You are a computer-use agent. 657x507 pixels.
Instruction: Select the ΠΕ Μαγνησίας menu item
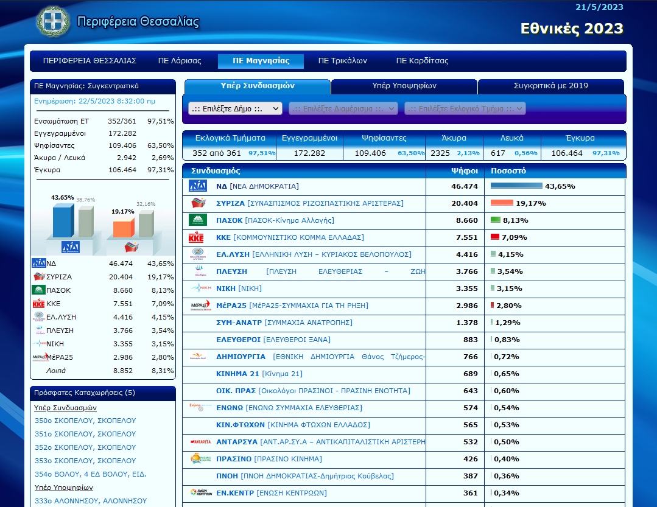pyautogui.click(x=261, y=61)
